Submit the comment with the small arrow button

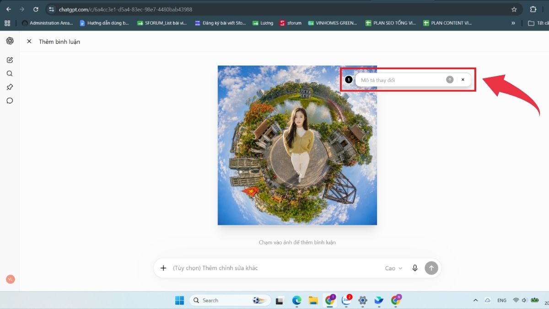450,80
